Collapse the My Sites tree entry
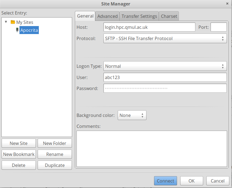 (6, 22)
